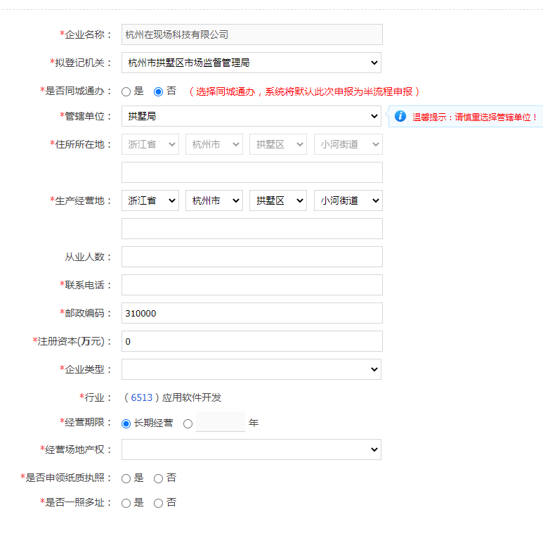Click the red 同城通办 notice text
543x536 pixels.
pos(305,92)
